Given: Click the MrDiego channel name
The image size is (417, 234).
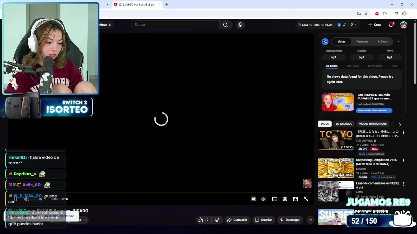Looking at the screenshot, I should pyautogui.click(x=361, y=169).
